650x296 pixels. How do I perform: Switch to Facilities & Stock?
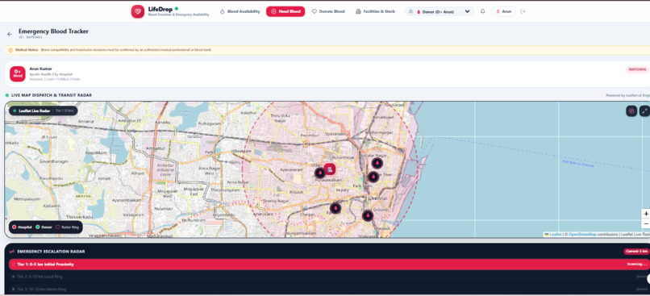(375, 11)
